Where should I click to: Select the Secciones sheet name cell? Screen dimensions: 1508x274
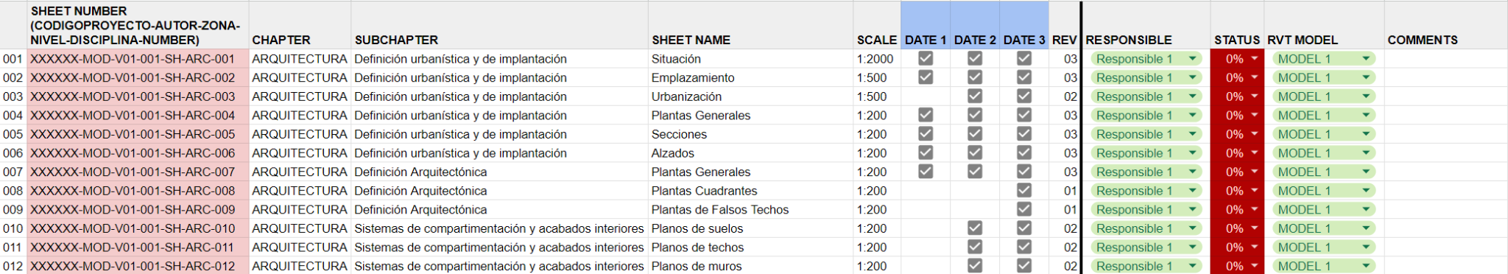(750, 134)
